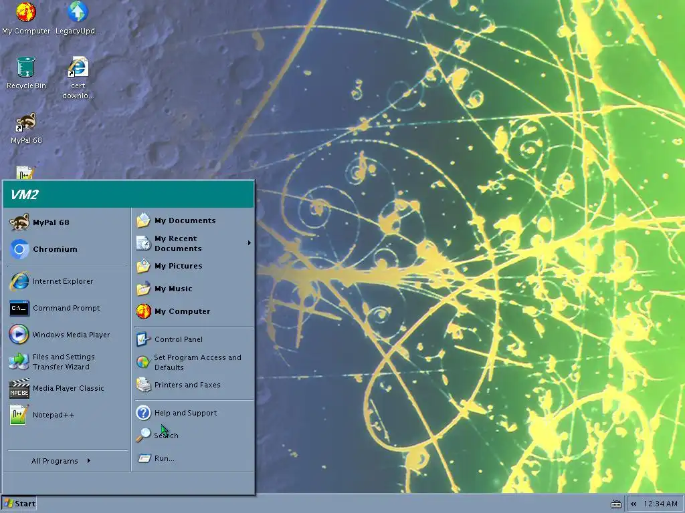Expand My Recent Documents submenu arrow

pyautogui.click(x=249, y=243)
